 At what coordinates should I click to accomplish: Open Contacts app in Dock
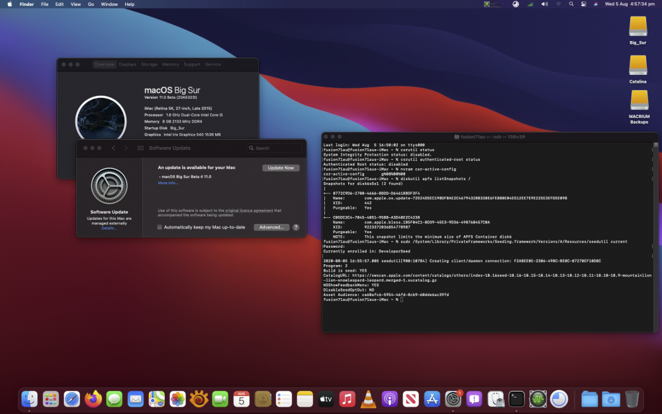click(263, 399)
